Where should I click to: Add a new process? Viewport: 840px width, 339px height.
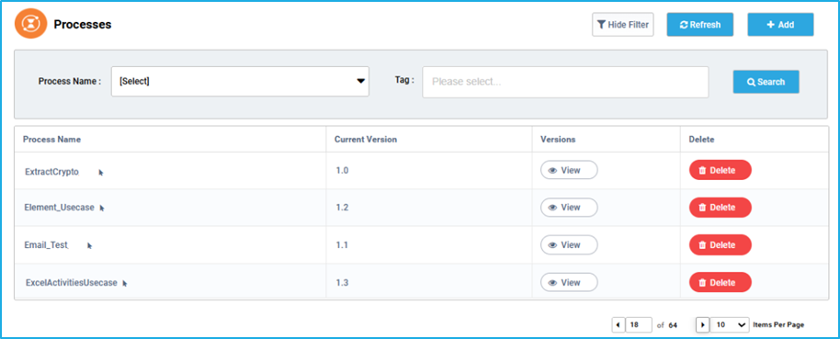780,25
